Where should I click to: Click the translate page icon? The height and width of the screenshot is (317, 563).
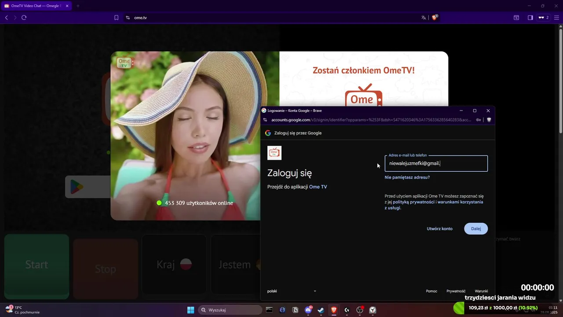[424, 18]
